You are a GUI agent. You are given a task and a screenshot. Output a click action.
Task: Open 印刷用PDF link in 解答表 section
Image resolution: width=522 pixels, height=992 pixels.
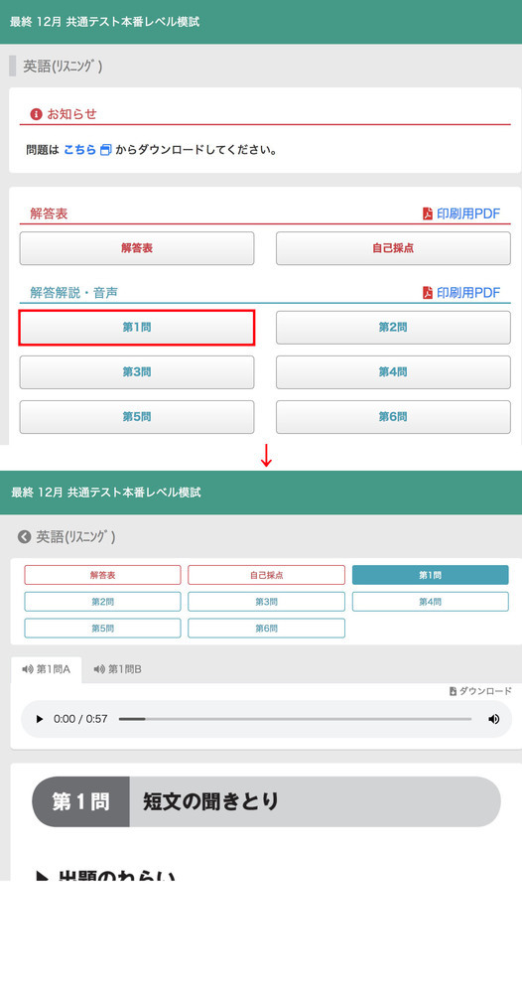tap(468, 213)
